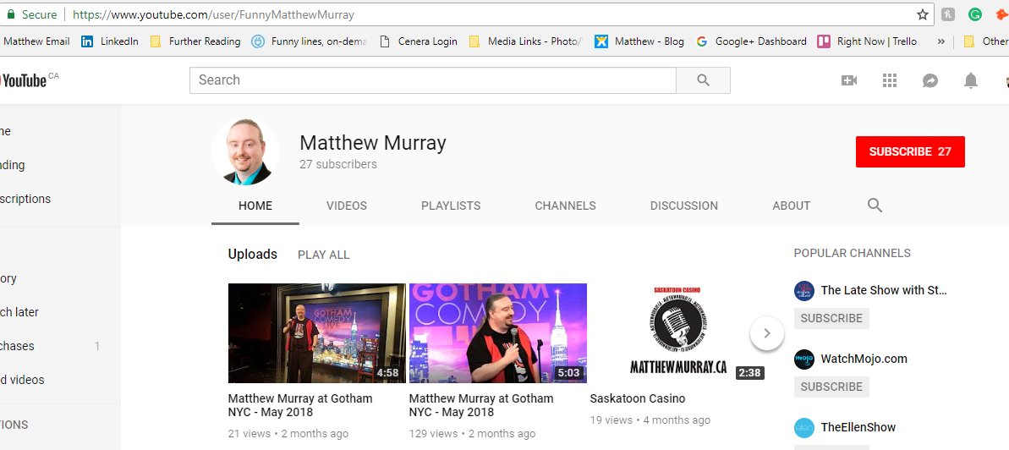Screen dimensions: 1009x450
Task: Click the Gotham NYC video title with 21 views
Action: (300, 405)
